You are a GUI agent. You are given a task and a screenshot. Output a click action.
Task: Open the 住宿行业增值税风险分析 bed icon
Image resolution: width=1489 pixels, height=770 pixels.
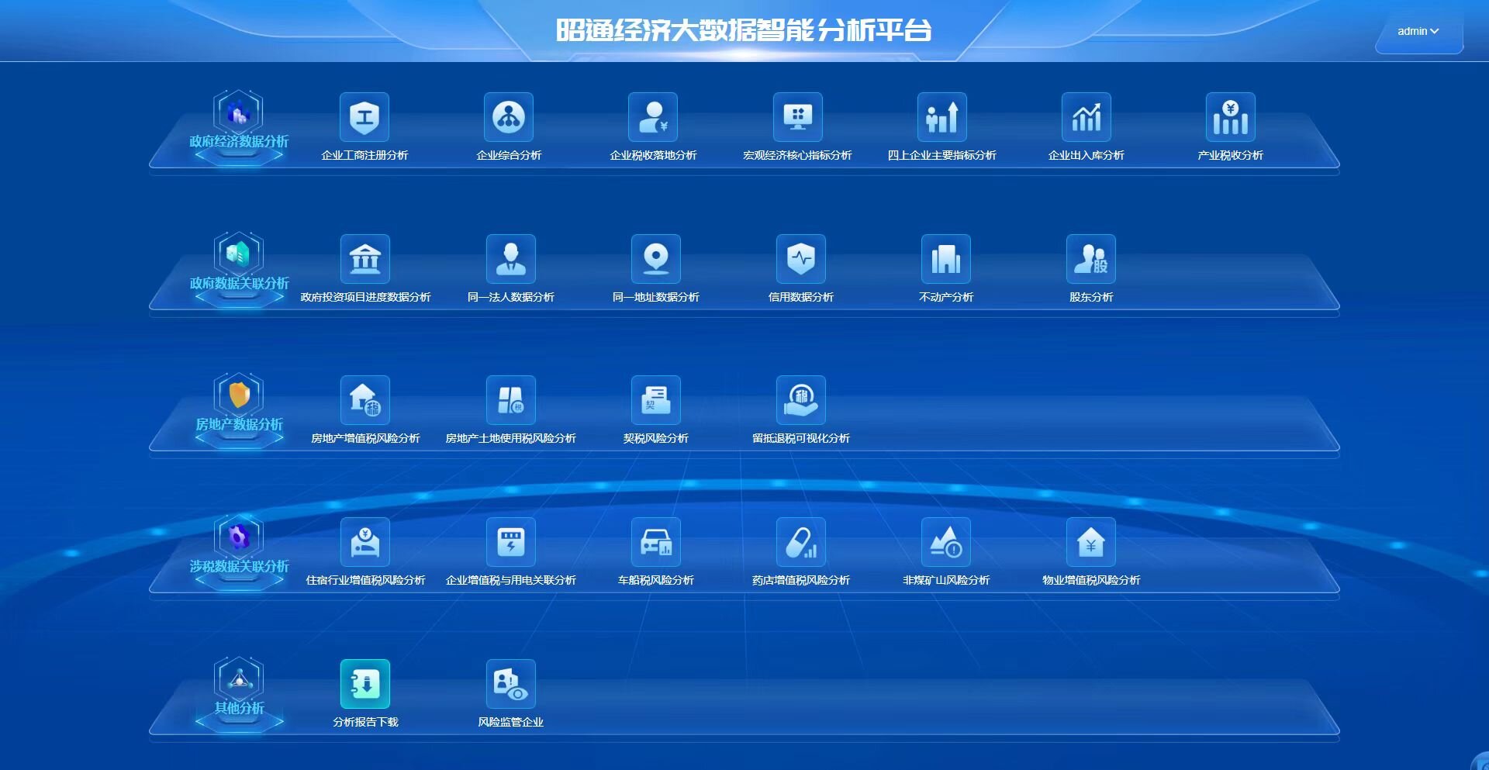click(x=365, y=542)
